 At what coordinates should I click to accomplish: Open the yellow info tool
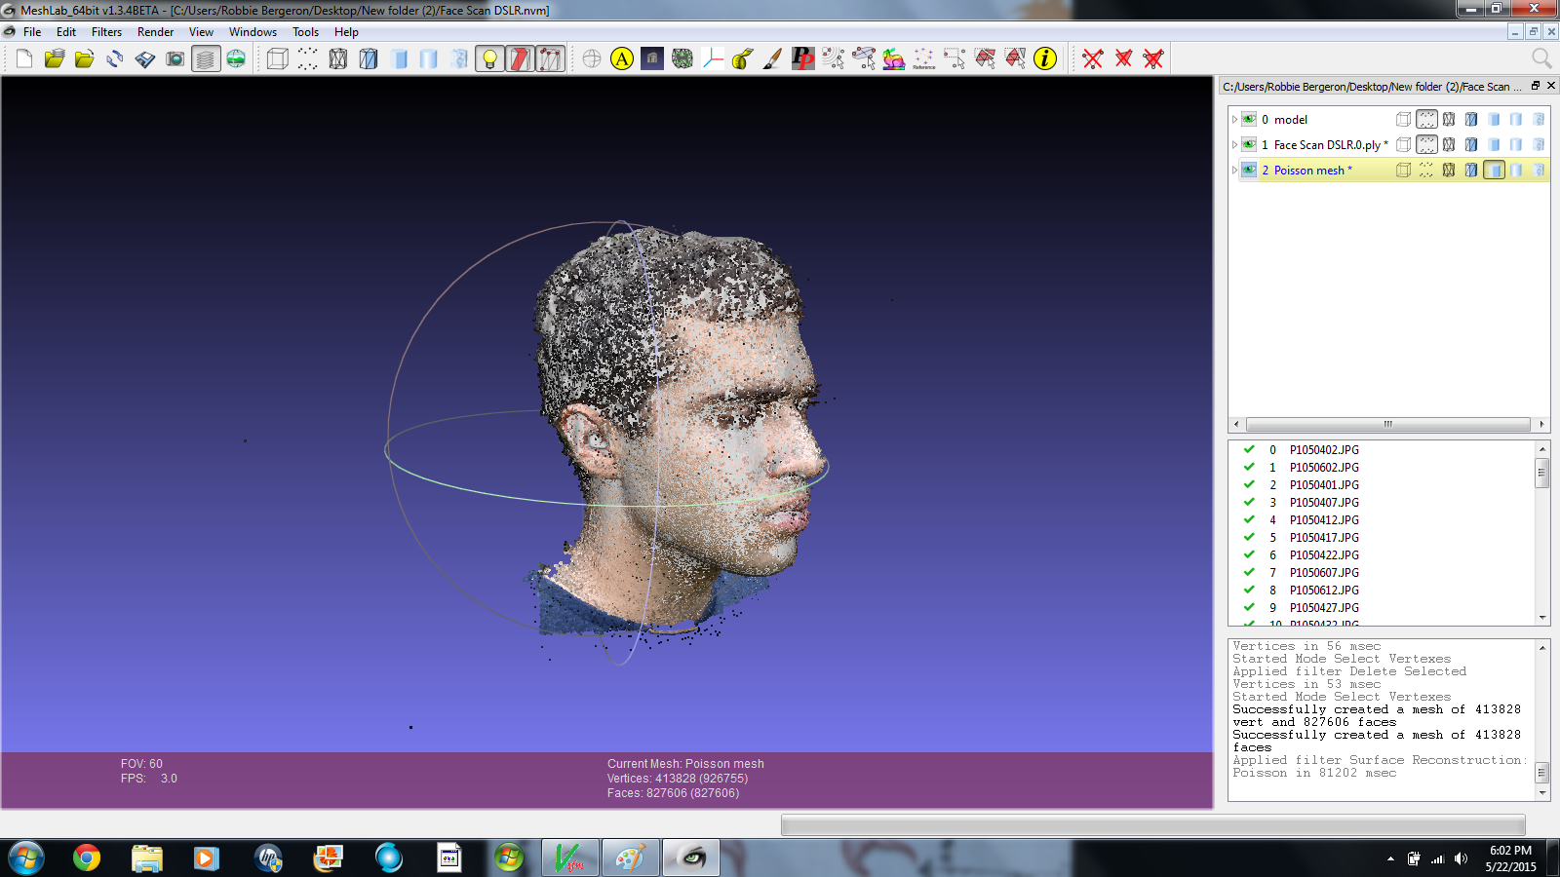(1045, 59)
